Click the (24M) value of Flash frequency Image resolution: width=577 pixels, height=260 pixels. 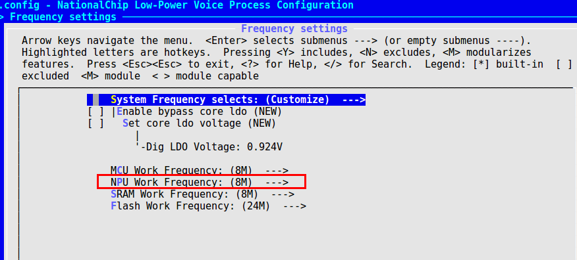tap(256, 206)
